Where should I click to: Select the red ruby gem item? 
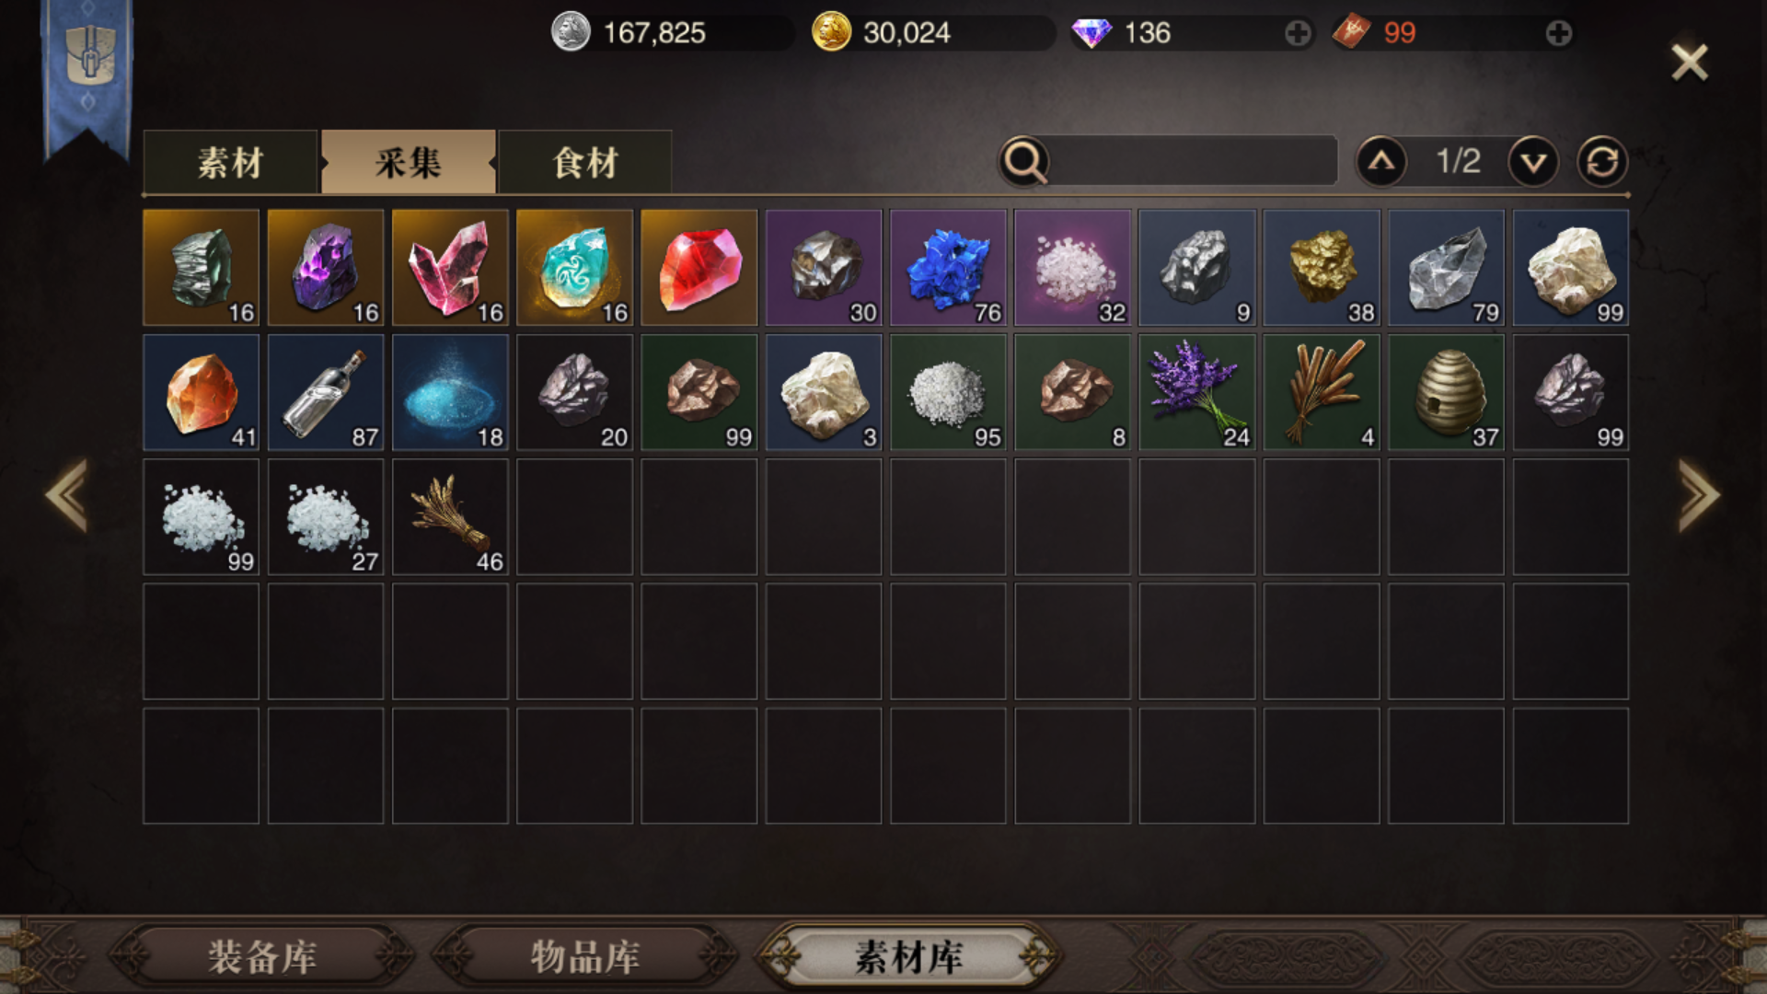[699, 268]
